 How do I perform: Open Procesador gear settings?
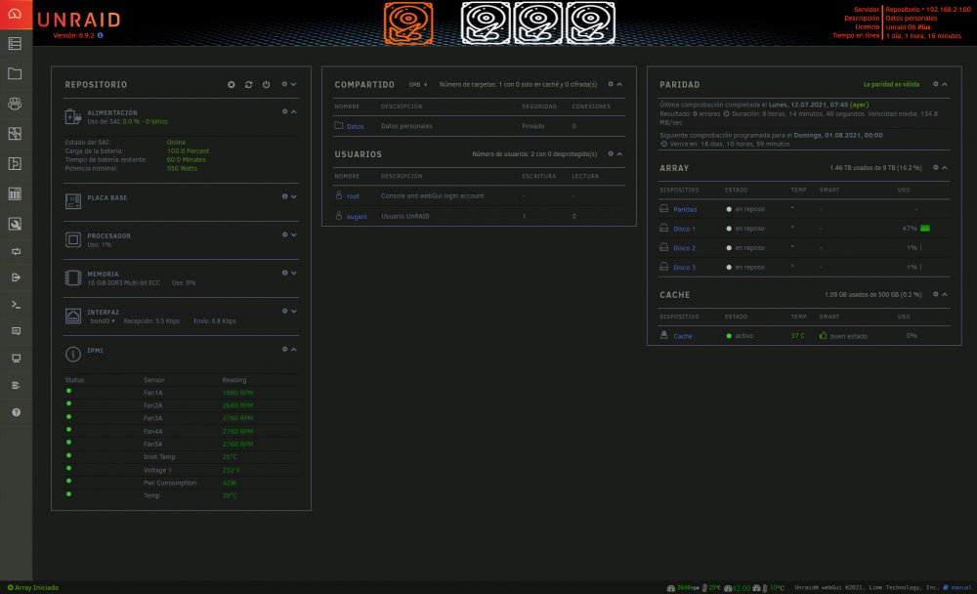(x=284, y=235)
